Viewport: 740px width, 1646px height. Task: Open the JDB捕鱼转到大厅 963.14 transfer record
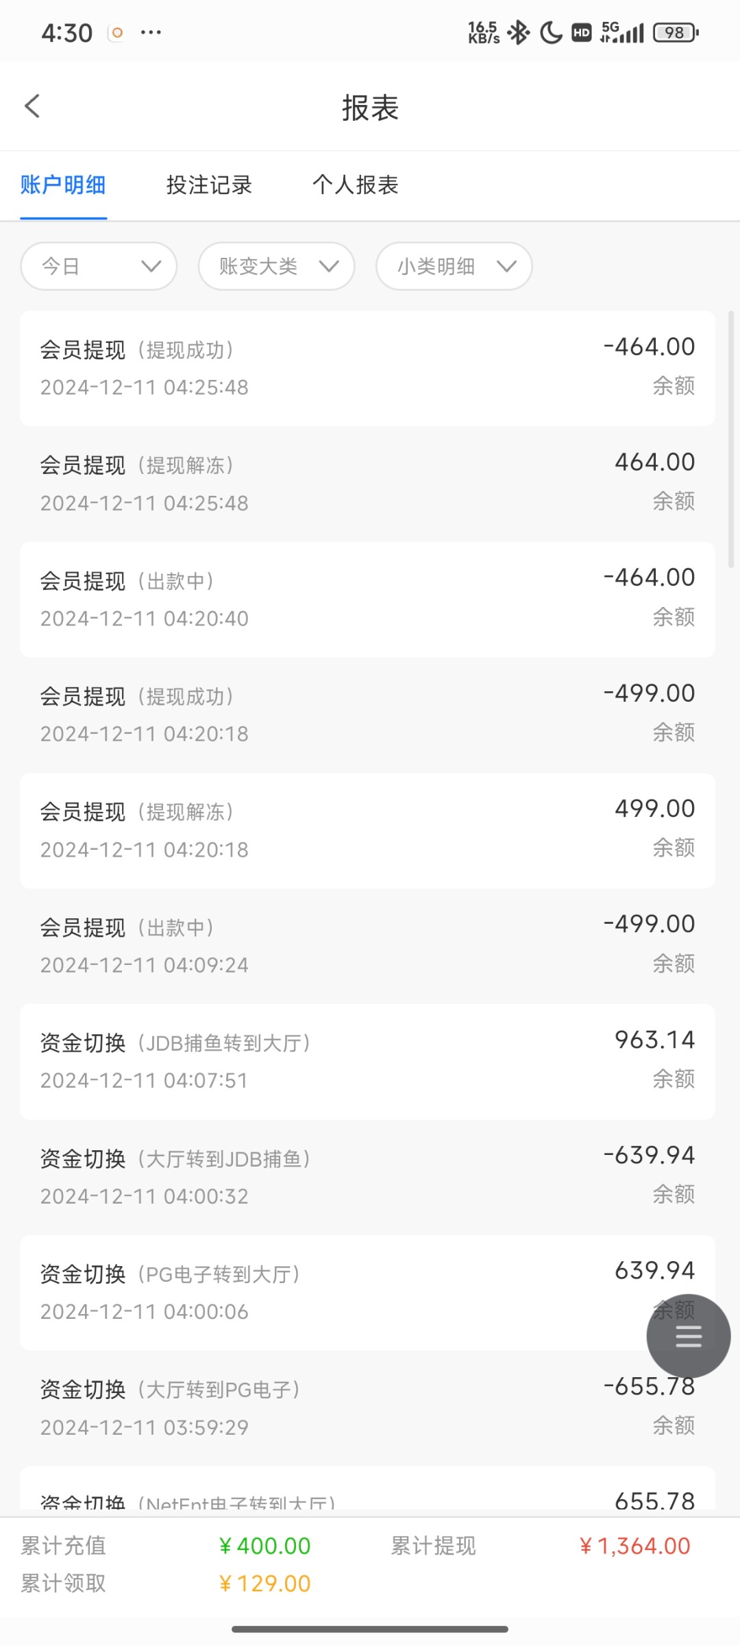[367, 1061]
